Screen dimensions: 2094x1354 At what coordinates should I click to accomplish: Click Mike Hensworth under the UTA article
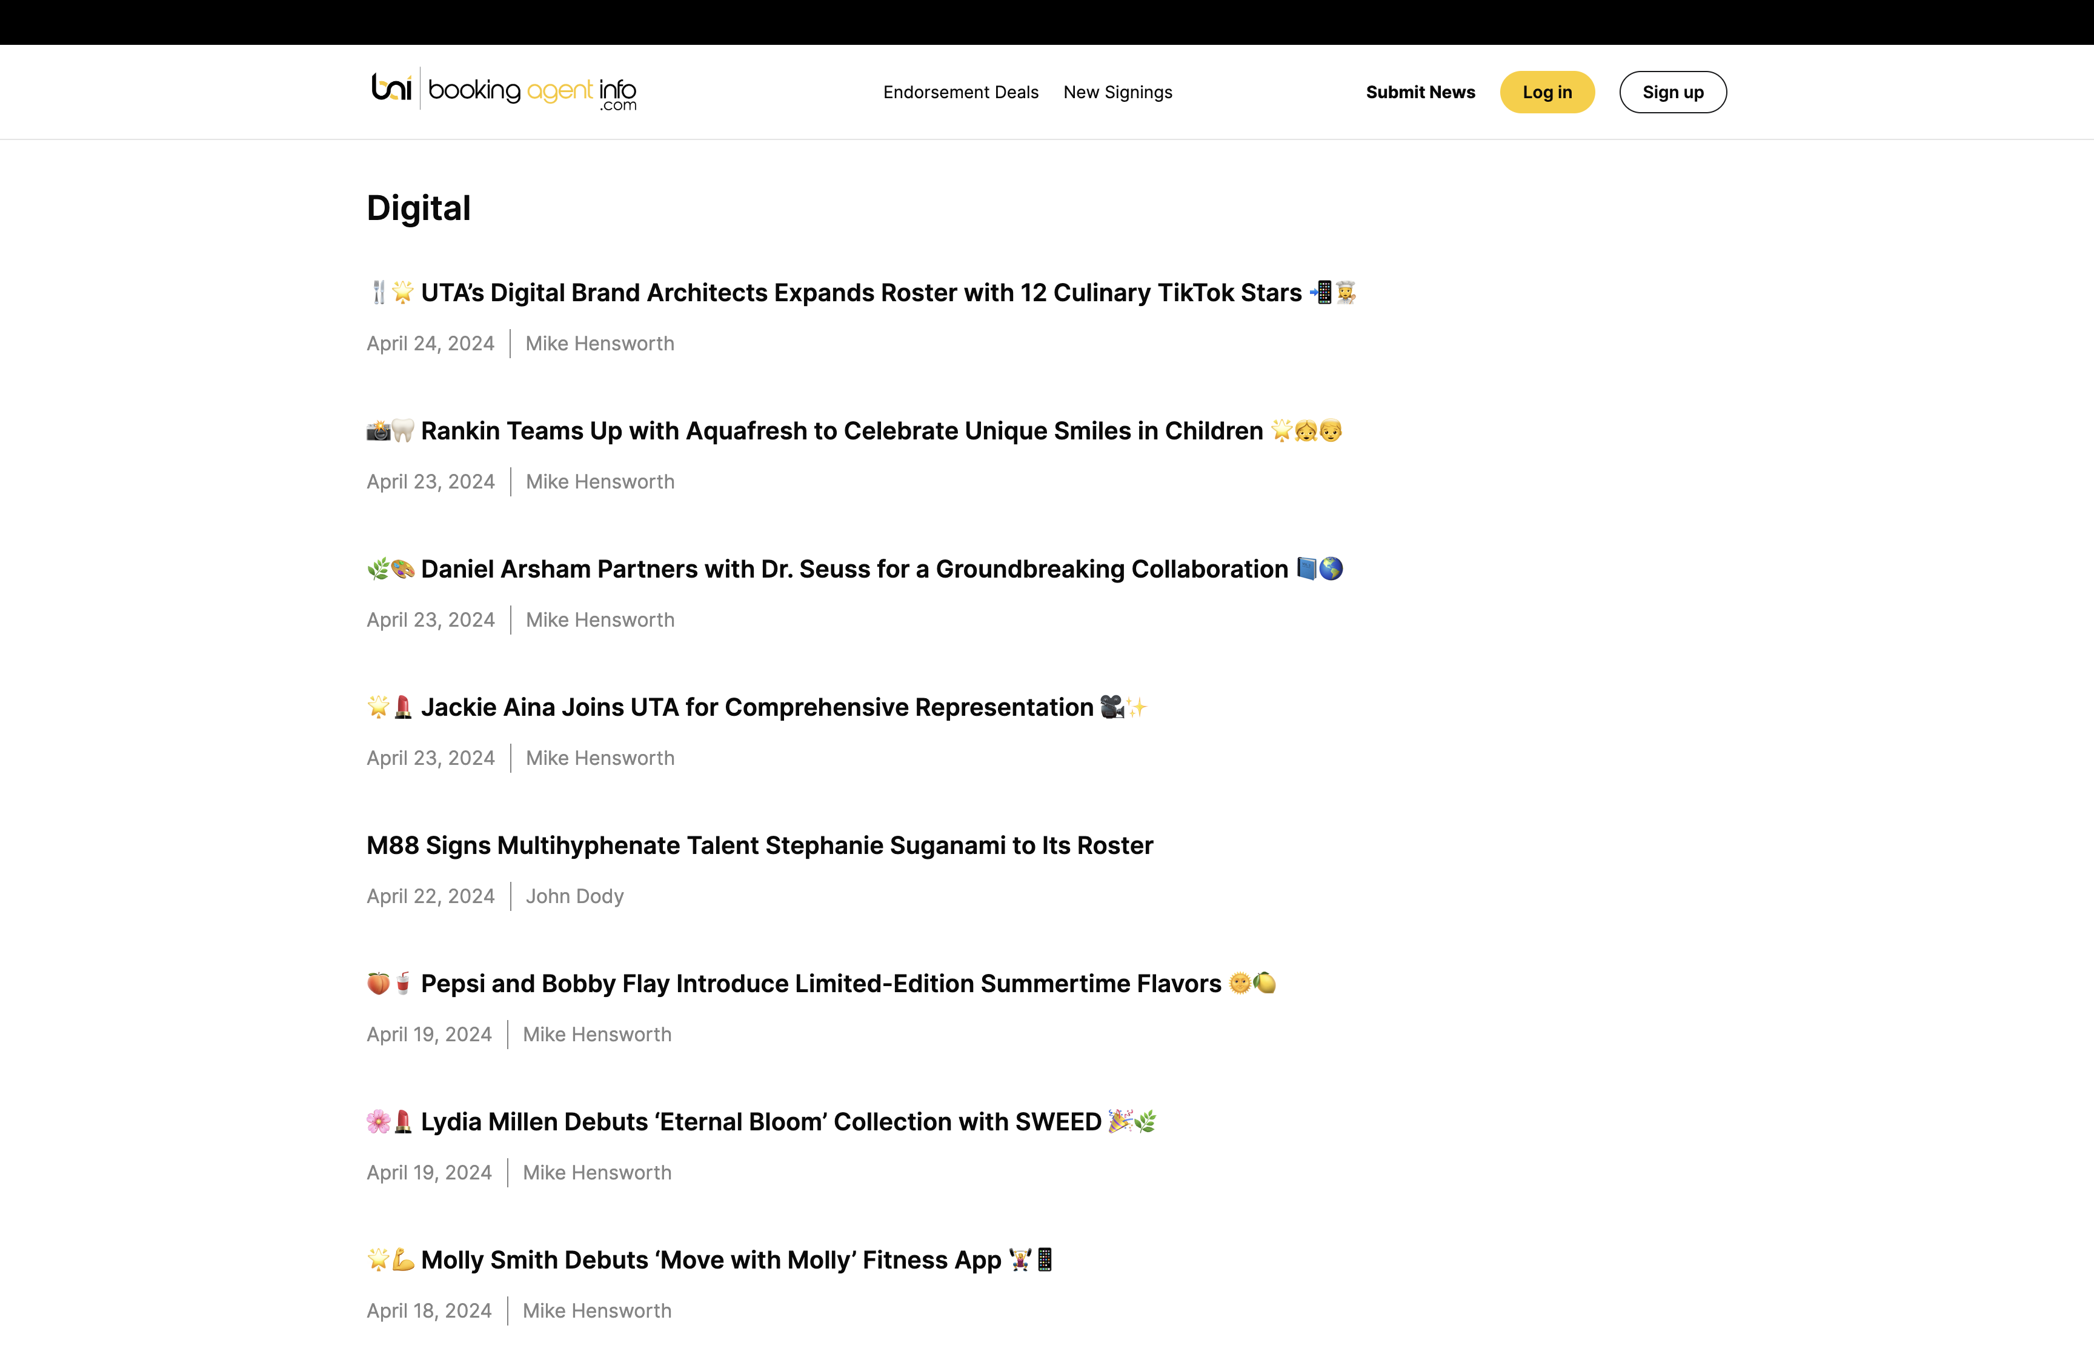pyautogui.click(x=600, y=344)
